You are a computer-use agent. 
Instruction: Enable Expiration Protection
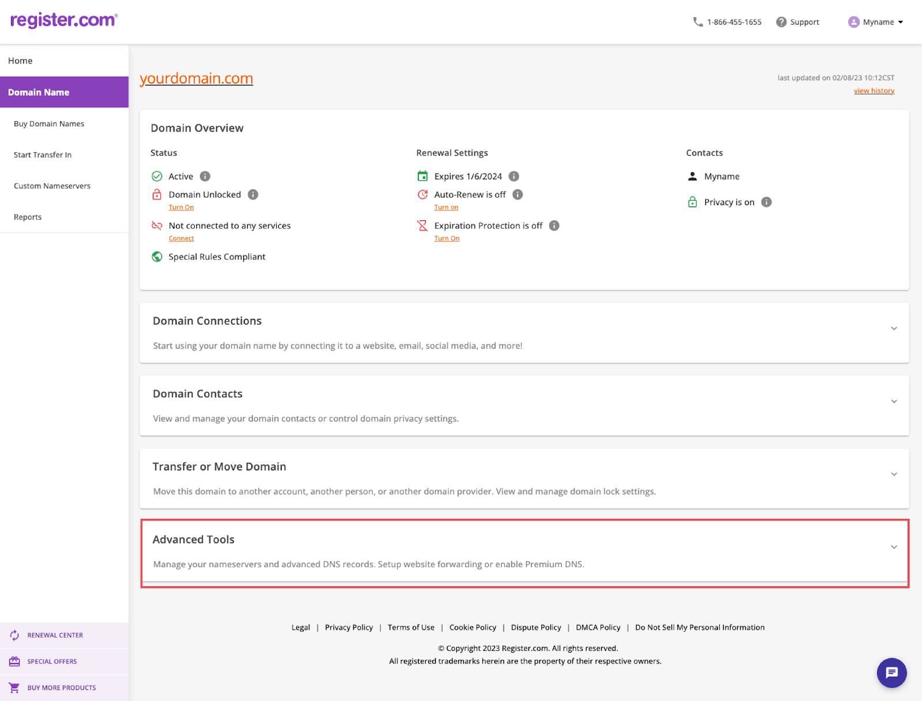pyautogui.click(x=447, y=238)
